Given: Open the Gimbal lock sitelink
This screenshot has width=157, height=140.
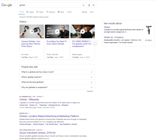Looking at the screenshot, I should click(x=24, y=105).
